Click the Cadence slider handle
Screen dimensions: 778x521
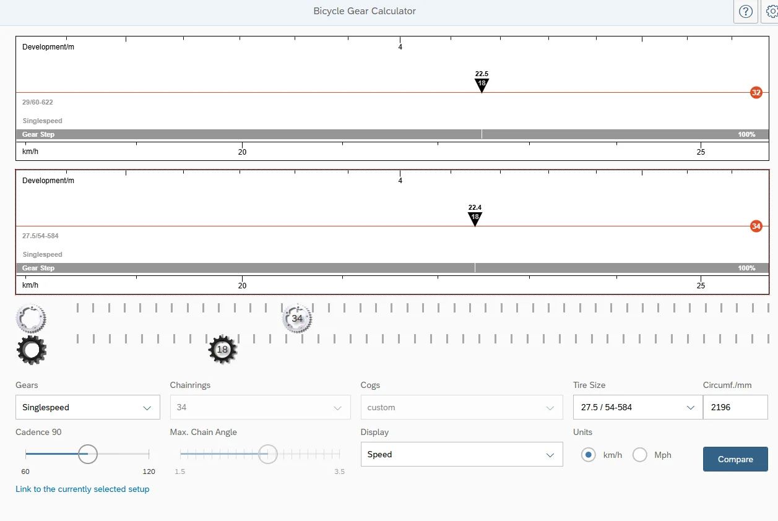click(x=88, y=454)
